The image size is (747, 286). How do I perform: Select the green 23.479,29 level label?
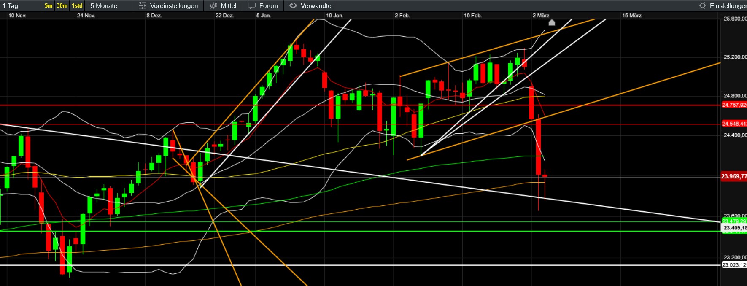pyautogui.click(x=734, y=221)
